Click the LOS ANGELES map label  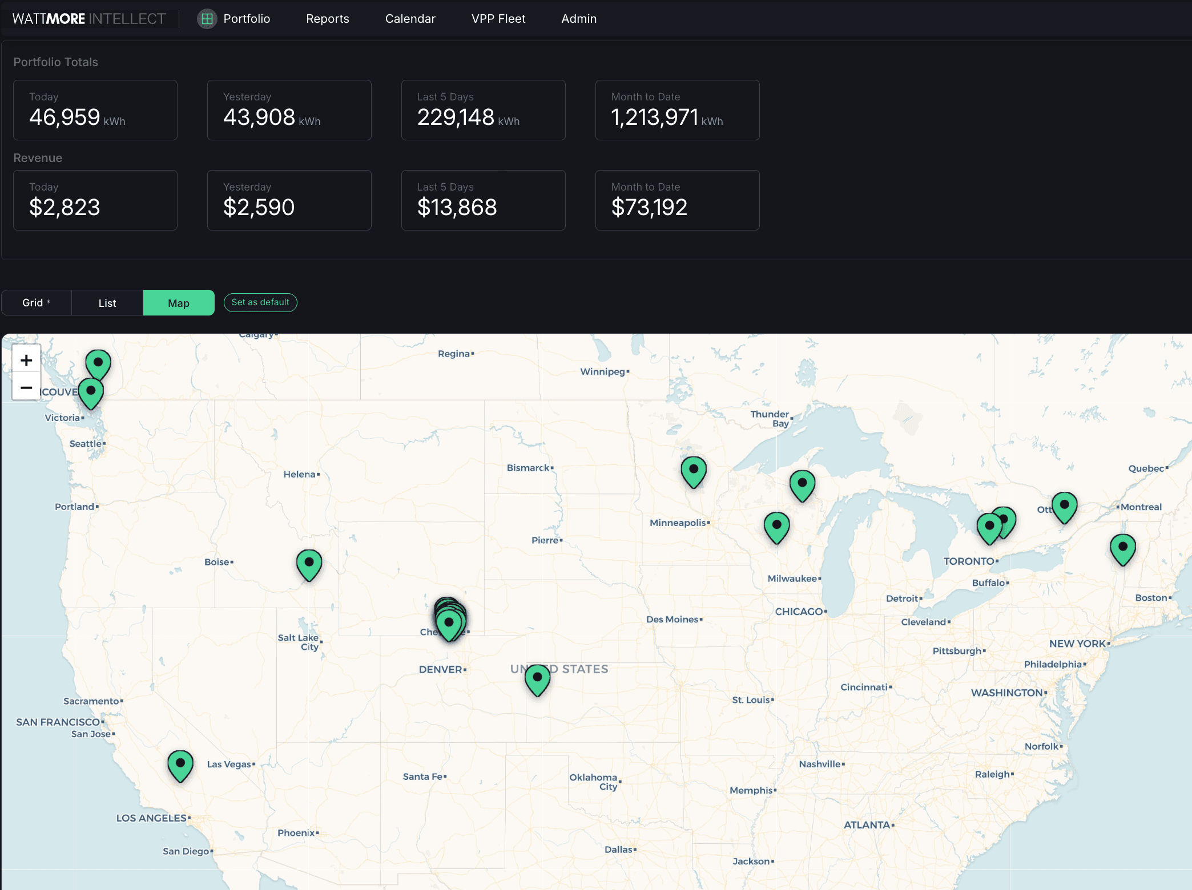[151, 818]
